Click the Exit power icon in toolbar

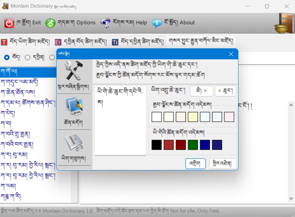[9, 23]
